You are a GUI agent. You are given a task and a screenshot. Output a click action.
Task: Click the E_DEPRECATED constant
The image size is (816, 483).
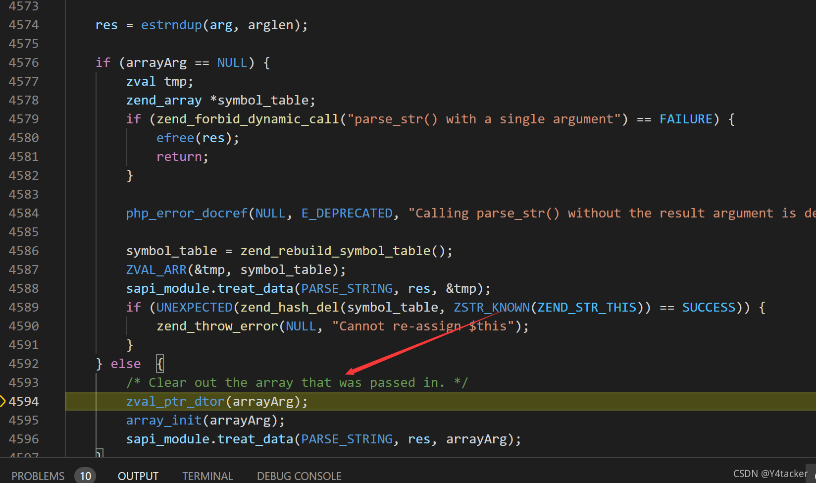[x=347, y=214]
